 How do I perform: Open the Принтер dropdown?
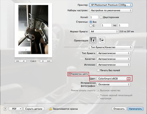[x=111, y=5]
